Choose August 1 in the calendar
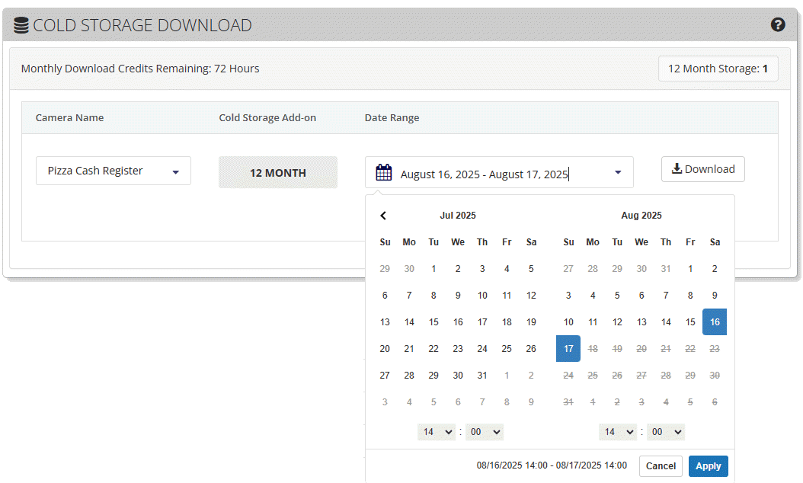Image resolution: width=803 pixels, height=483 pixels. [689, 268]
